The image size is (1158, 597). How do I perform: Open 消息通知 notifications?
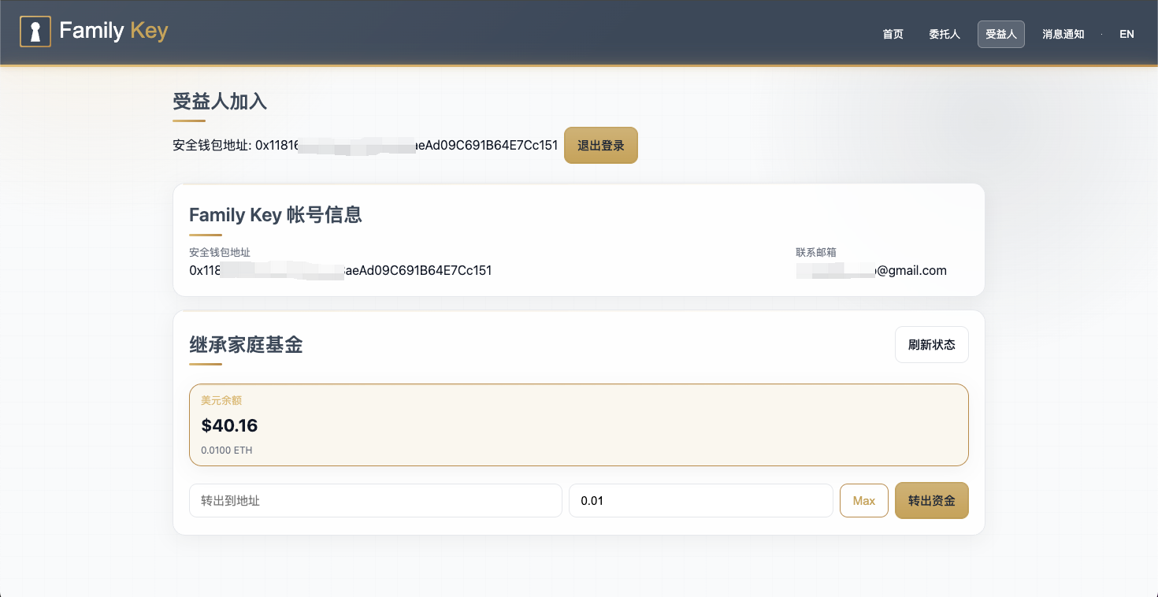coord(1063,34)
